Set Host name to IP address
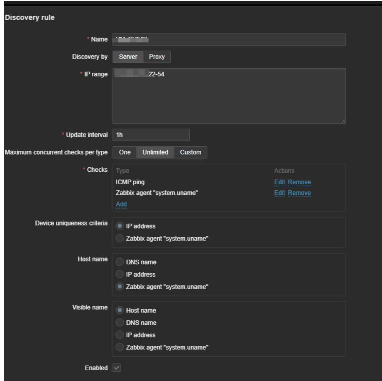This screenshot has width=382, height=381. 120,274
